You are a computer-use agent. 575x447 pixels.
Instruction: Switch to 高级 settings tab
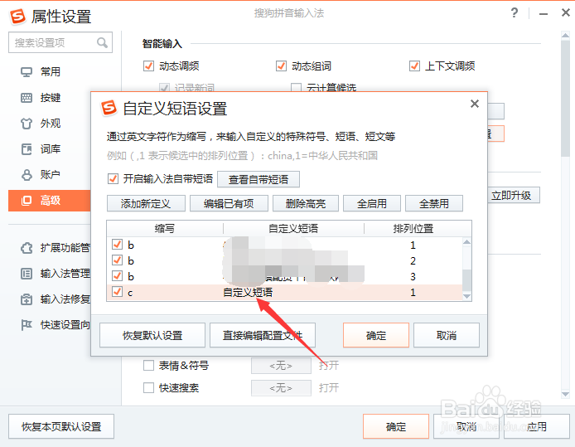coord(51,201)
